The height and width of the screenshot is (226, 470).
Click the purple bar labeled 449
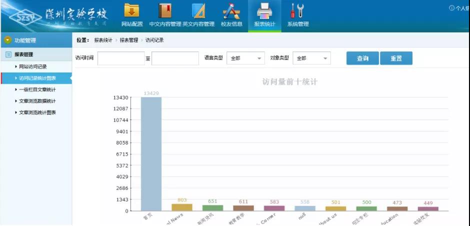click(428, 209)
